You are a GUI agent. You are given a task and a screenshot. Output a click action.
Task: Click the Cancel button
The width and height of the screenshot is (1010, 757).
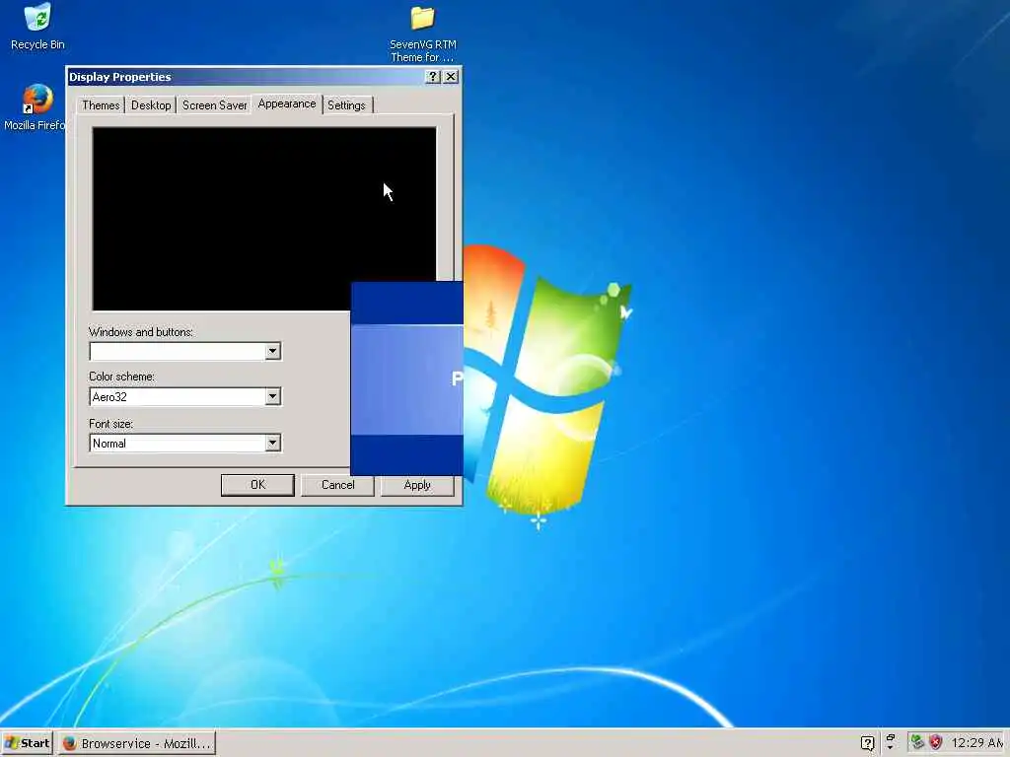point(337,485)
